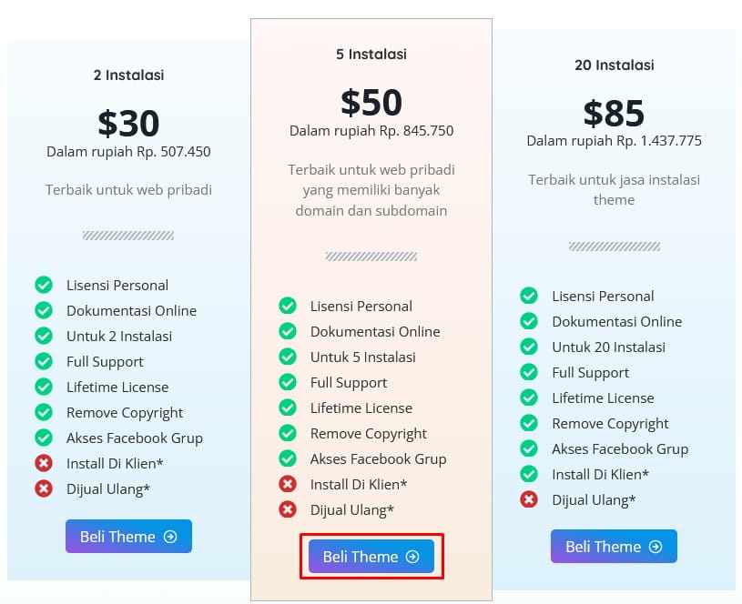
Task: Click green check beside Remove Copyright in $30 plan
Action: coord(44,412)
